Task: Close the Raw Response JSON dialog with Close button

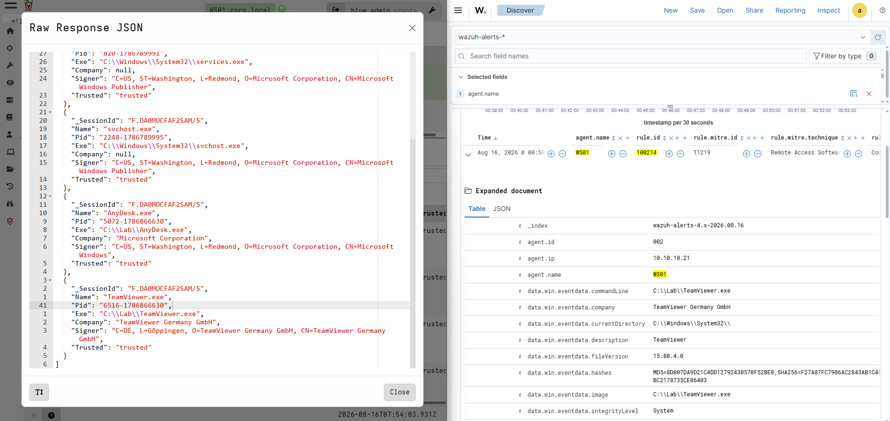Action: [x=400, y=392]
